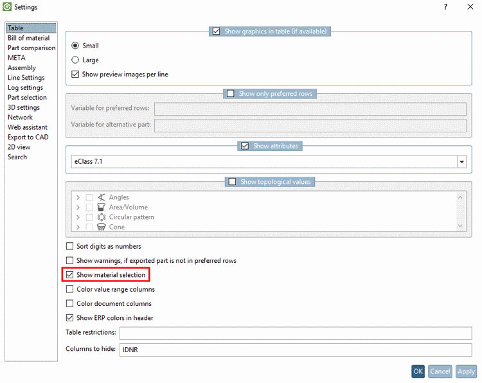Screen dimensions: 482x383
Task: Uncheck Show material selection
Action: (70, 275)
